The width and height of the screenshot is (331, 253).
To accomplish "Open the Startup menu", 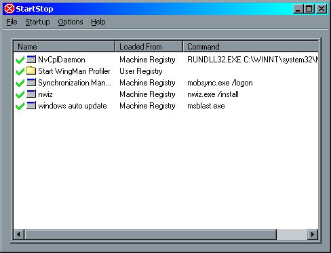I will pyautogui.click(x=37, y=22).
